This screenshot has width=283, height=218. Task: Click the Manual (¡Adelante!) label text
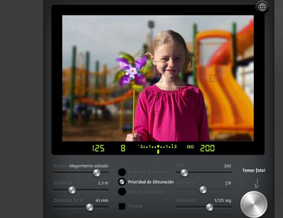pyautogui.click(x=148, y=192)
